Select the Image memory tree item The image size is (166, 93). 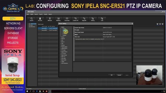pyautogui.click(x=64, y=52)
